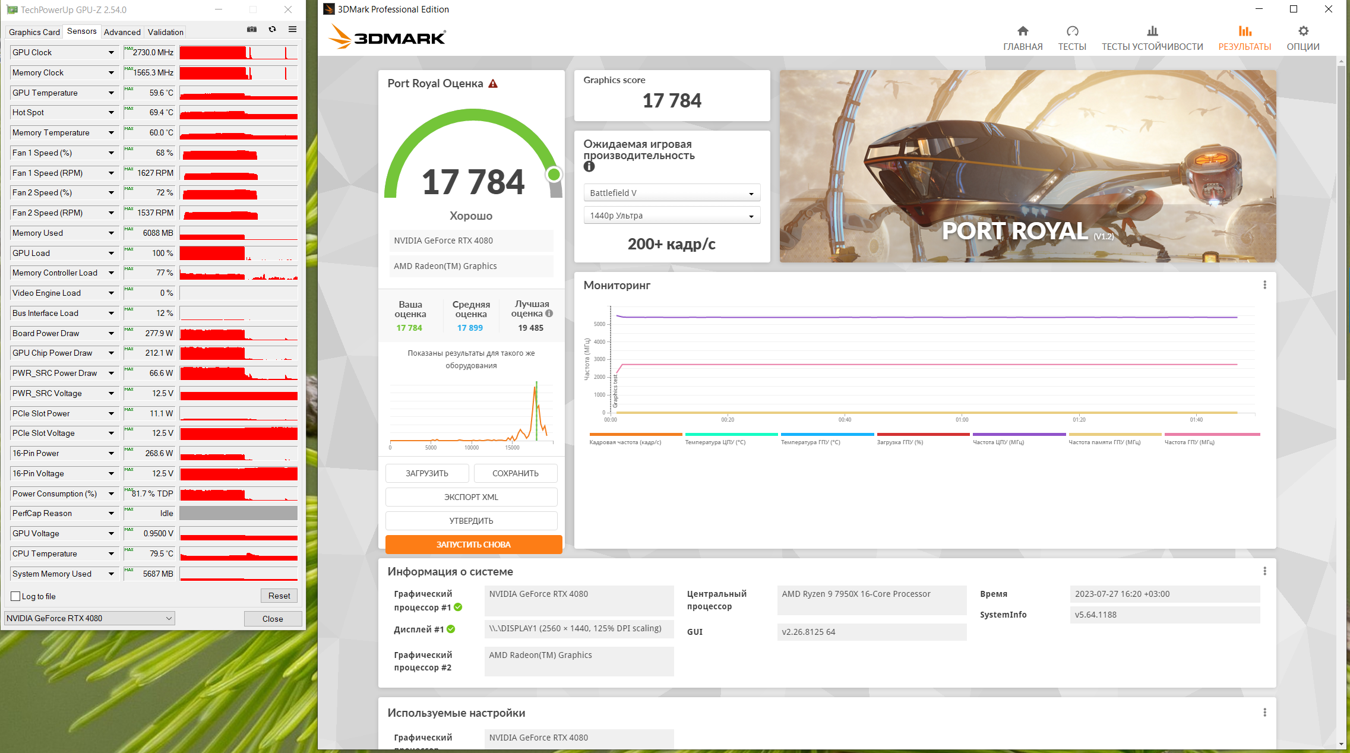
Task: Open the NVIDIA GeForce RTX 4080 GPU selector
Action: [x=89, y=618]
